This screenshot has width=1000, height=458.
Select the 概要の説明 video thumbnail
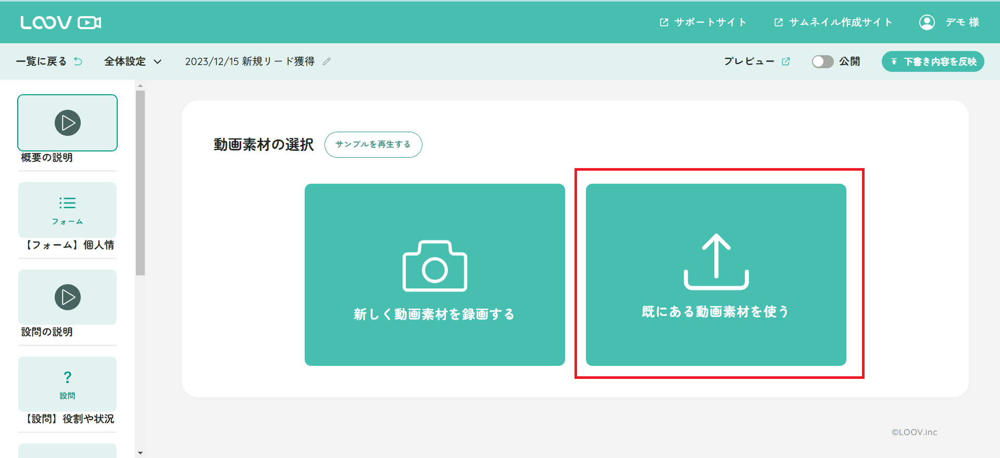click(x=67, y=123)
